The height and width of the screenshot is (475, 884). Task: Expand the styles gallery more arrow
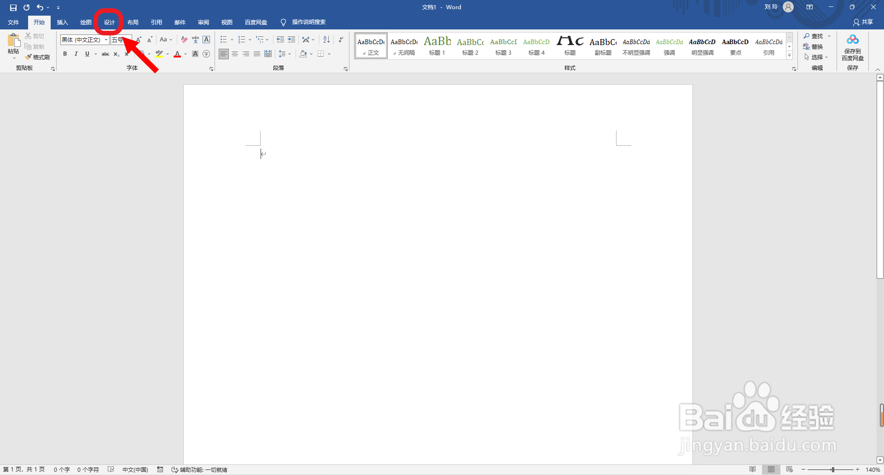(x=789, y=55)
